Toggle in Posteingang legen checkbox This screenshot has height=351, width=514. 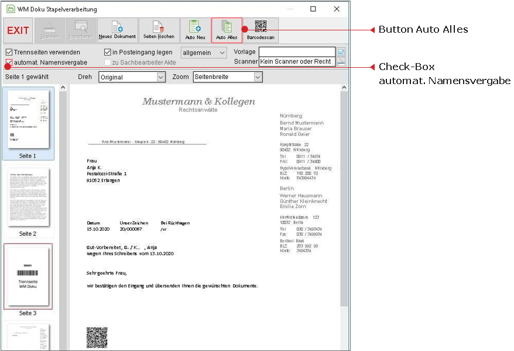point(108,52)
